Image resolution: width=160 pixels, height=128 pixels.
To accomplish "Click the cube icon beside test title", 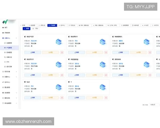I will [25, 82].
